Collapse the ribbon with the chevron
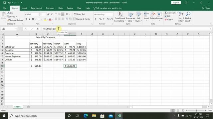This screenshot has width=213, height=119. click(x=211, y=24)
